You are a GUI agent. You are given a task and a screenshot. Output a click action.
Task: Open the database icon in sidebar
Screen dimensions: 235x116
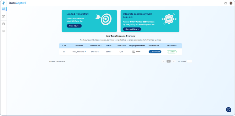pos(3,24)
